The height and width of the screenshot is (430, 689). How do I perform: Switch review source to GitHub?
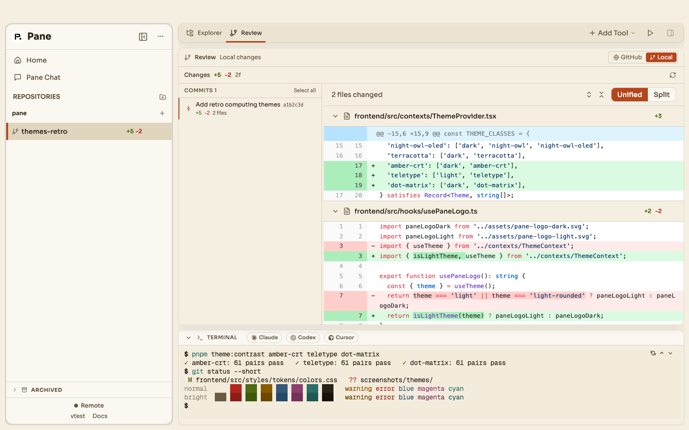(628, 57)
